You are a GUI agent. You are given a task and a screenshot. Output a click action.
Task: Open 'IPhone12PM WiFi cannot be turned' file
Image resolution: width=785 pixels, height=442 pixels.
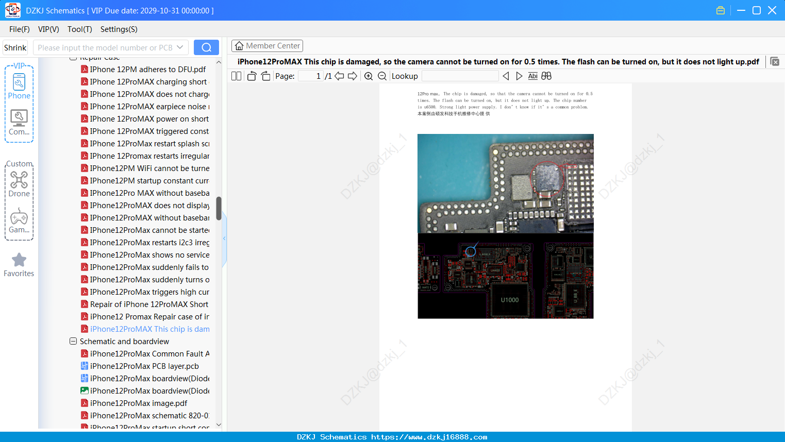tap(145, 168)
